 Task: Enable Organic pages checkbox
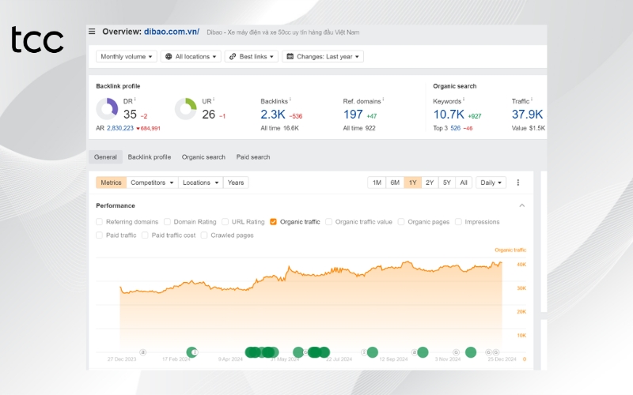pos(401,222)
